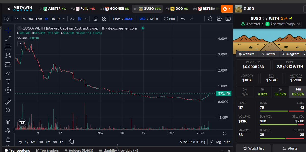Select the 1h timeframe
This screenshot has width=306, height=152.
coord(47,19)
